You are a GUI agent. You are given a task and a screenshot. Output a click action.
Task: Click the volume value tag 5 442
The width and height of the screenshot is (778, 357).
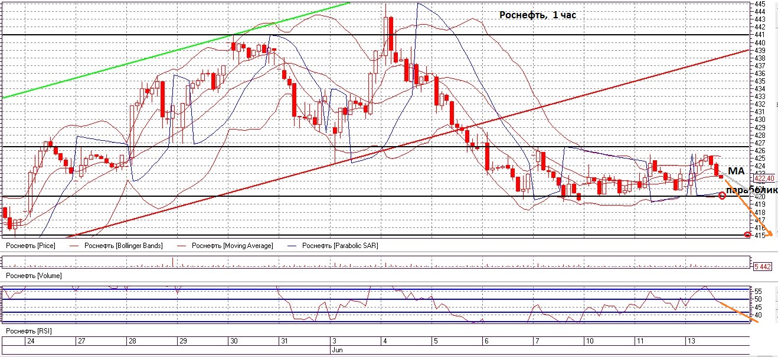point(763,267)
